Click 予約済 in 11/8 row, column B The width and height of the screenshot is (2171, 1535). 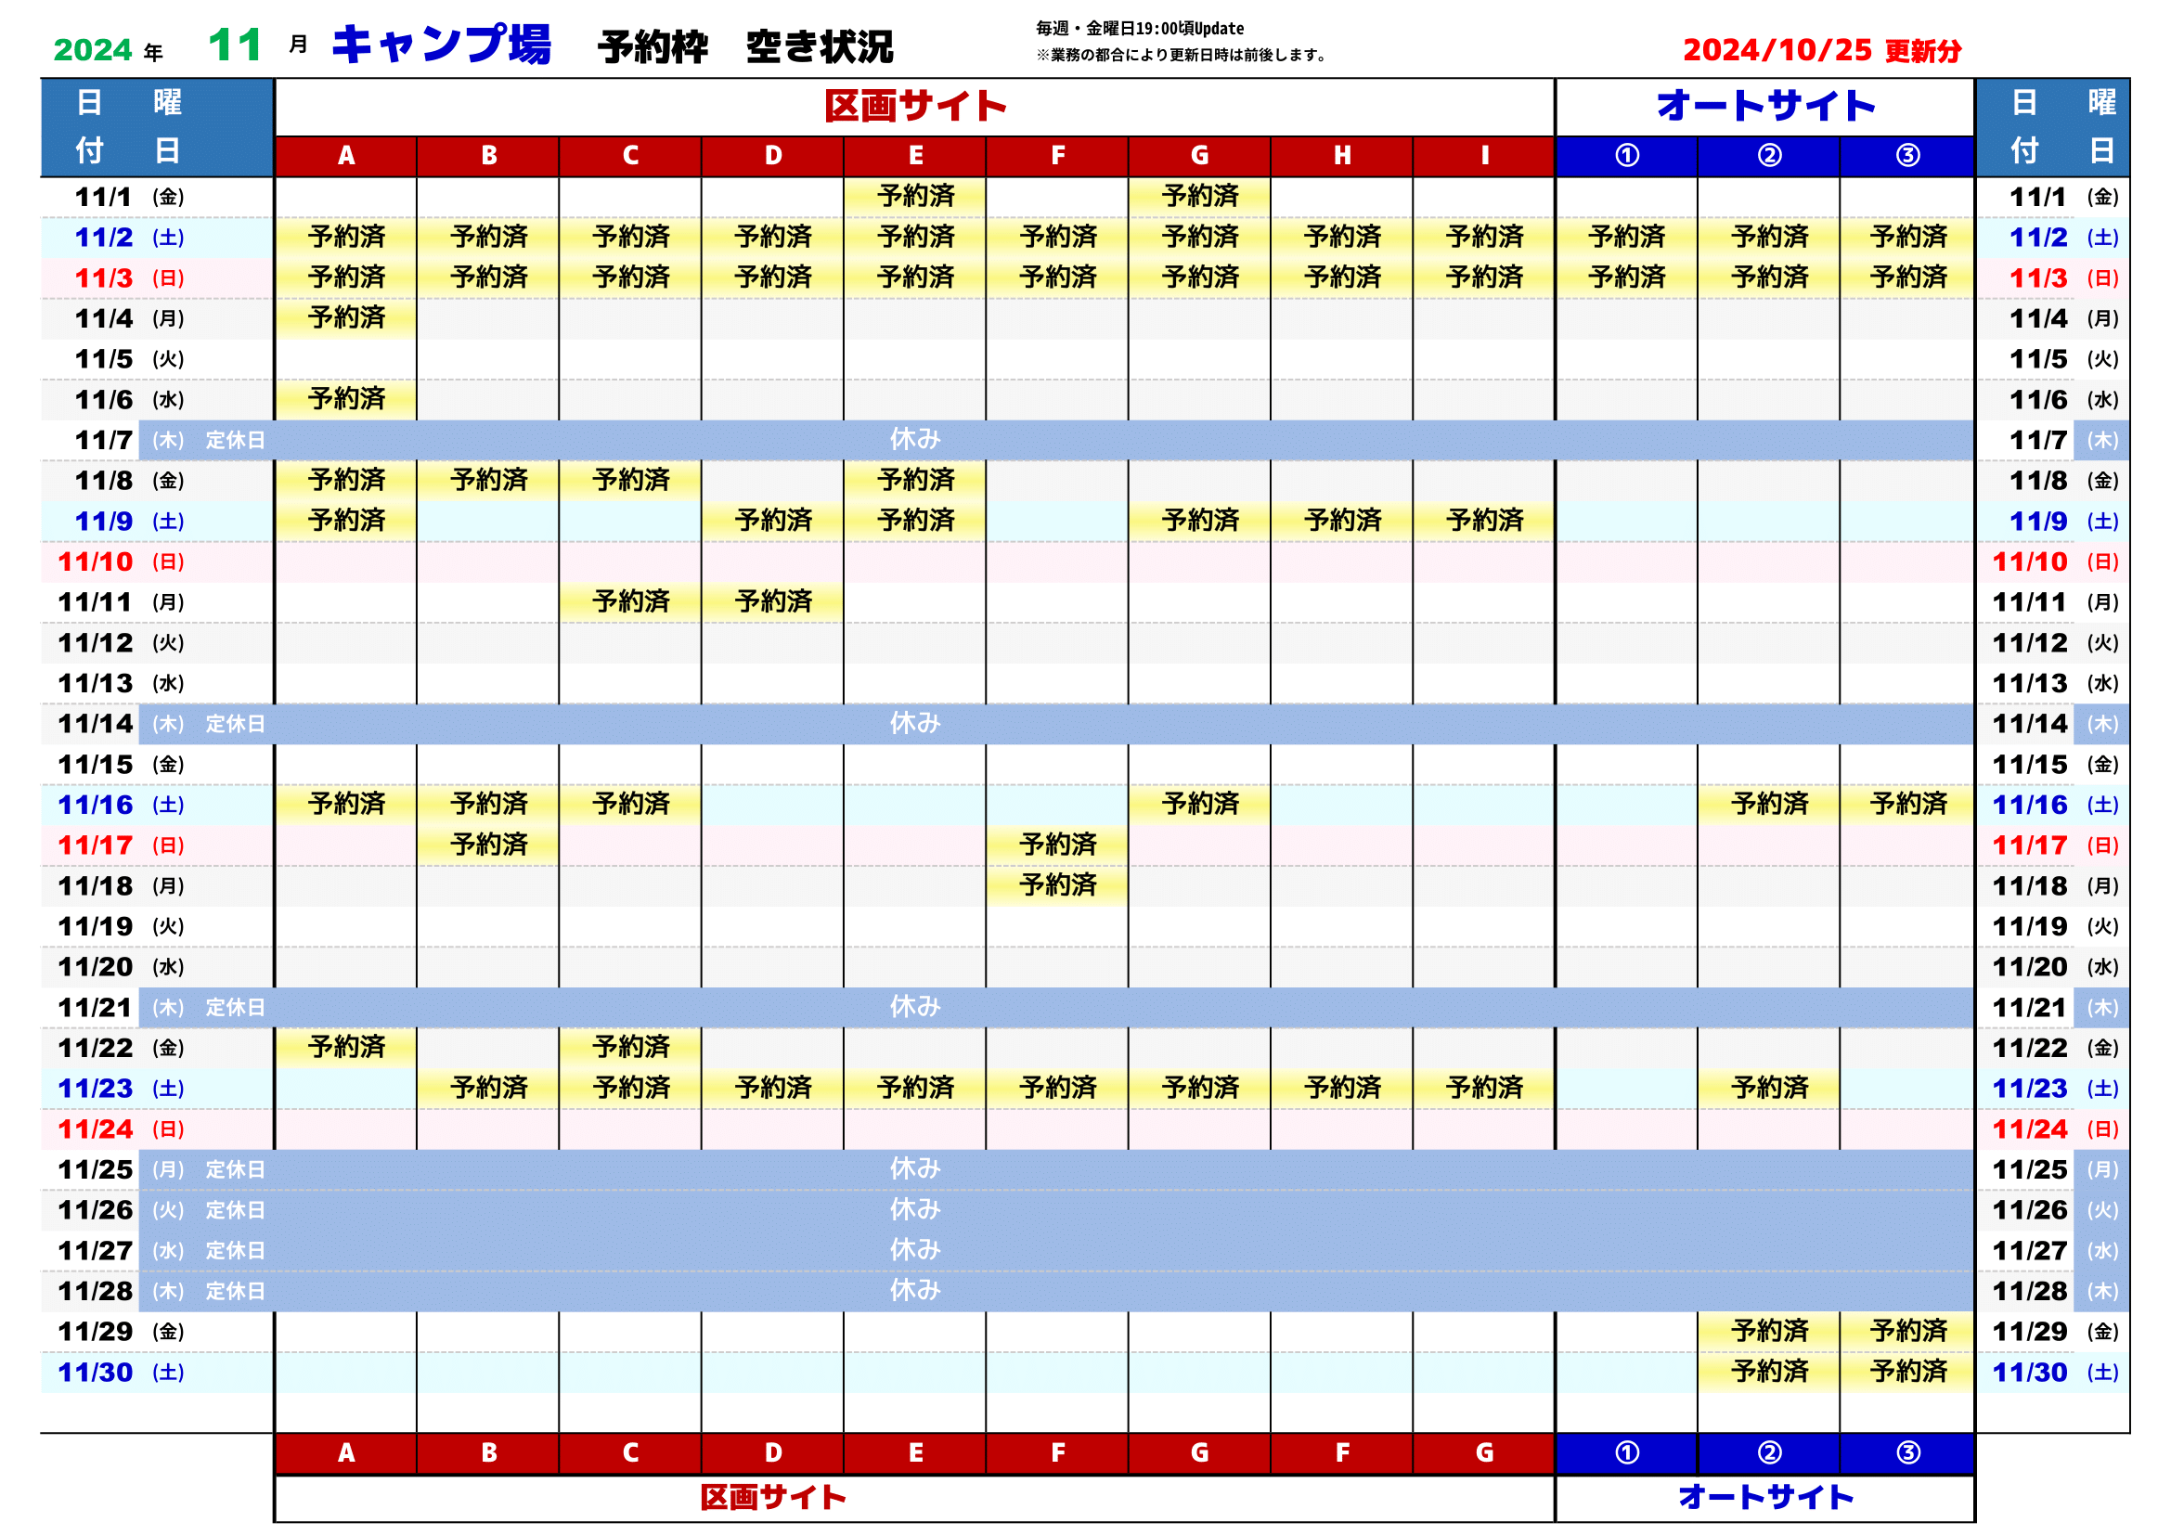[x=489, y=480]
